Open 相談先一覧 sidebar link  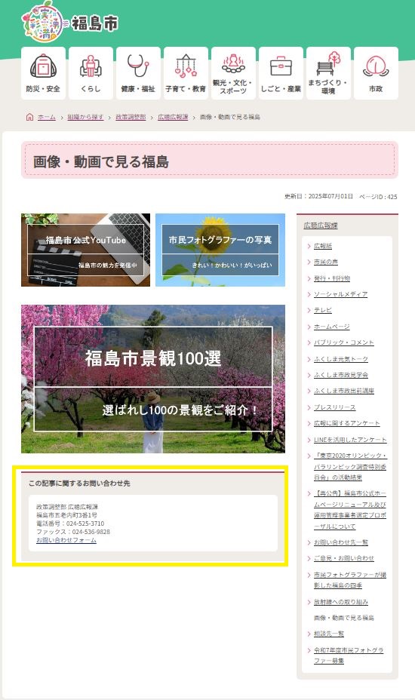[329, 634]
